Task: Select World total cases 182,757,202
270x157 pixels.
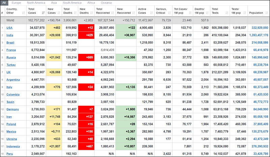Action: click(36, 20)
